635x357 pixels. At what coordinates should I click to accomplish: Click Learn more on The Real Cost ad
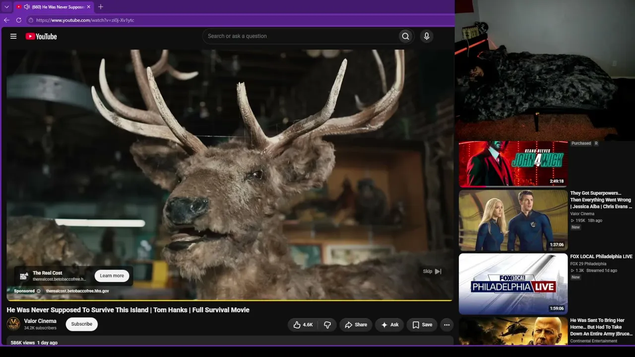pyautogui.click(x=112, y=276)
